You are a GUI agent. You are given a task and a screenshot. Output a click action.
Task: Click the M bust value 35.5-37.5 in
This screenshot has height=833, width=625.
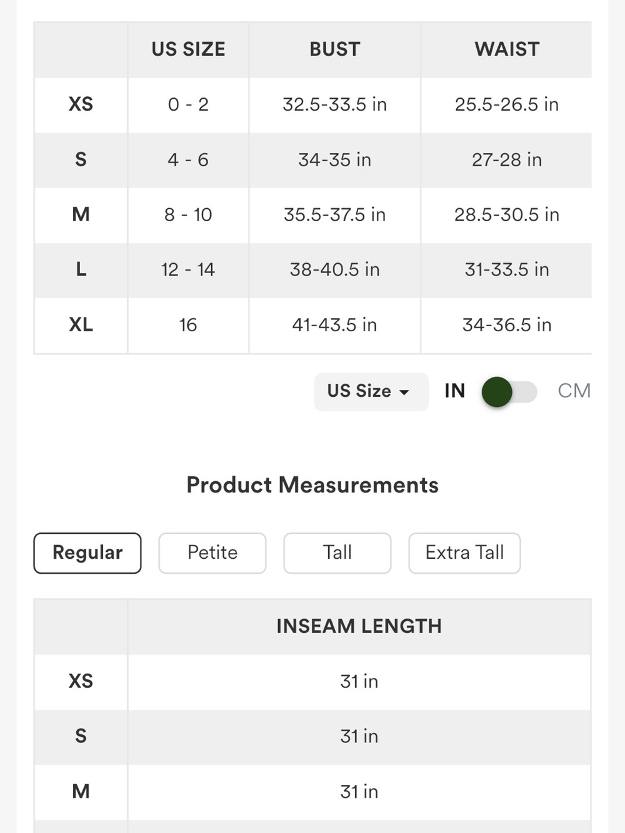pos(335,215)
